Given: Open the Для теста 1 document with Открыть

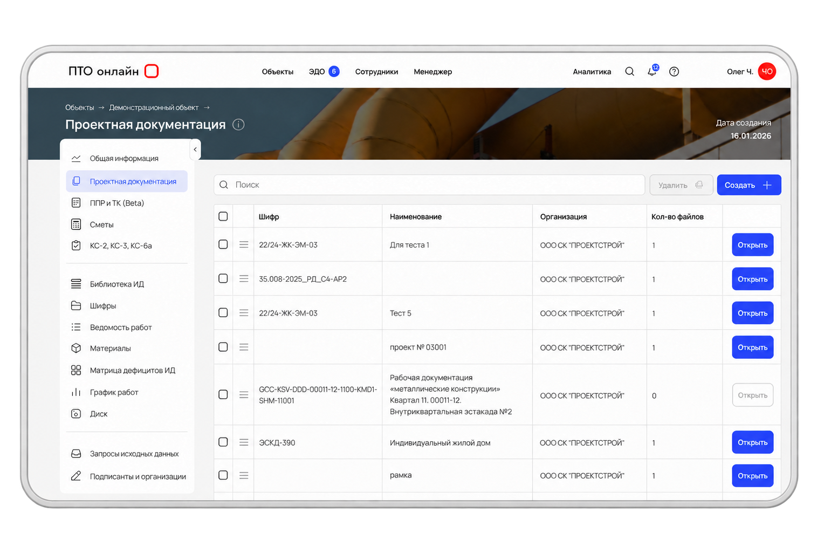Looking at the screenshot, I should click(x=753, y=245).
